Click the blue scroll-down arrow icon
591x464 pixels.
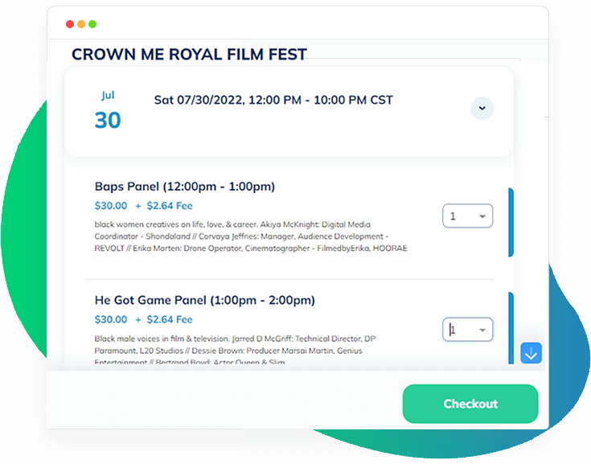pos(531,352)
